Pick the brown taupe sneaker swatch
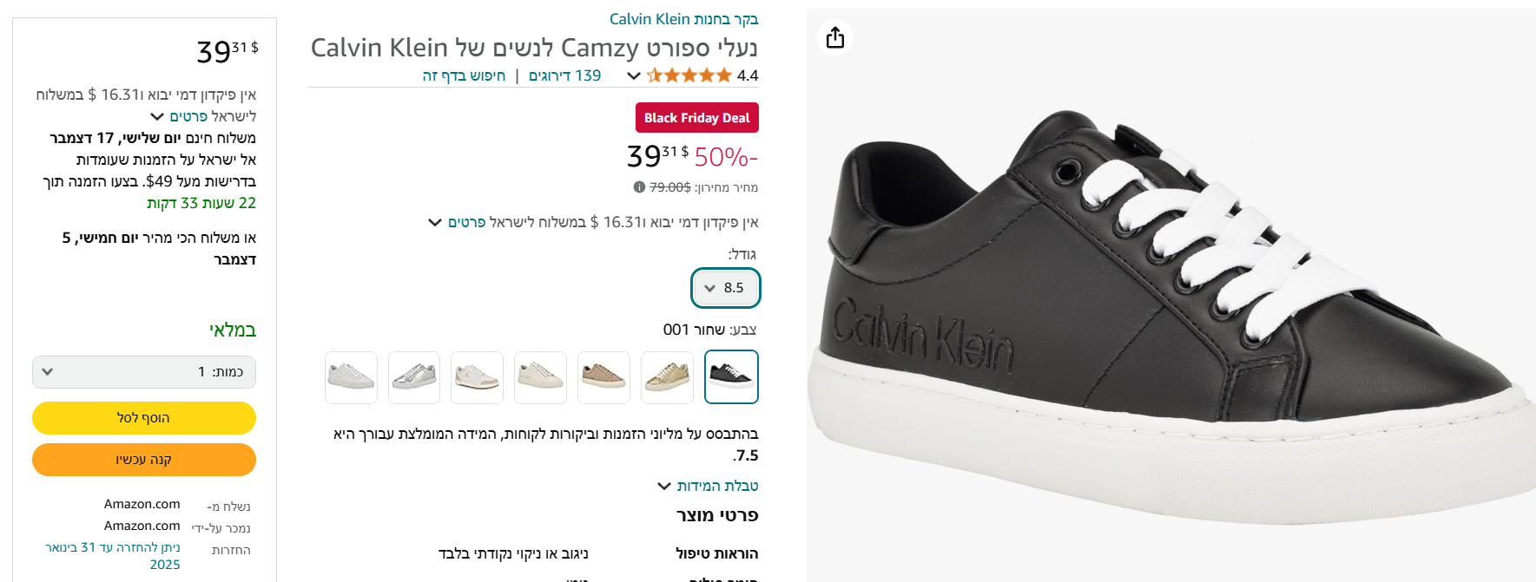Viewport: 1536px width, 582px height. 603,377
